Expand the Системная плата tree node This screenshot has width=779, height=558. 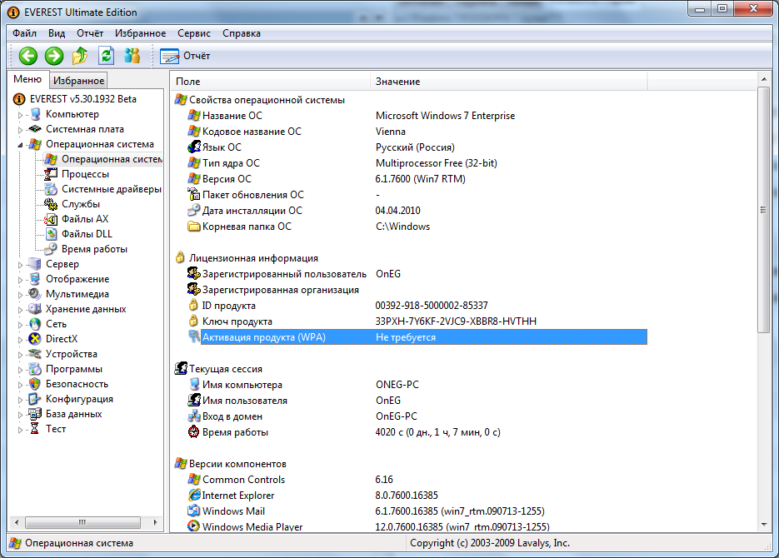20,130
